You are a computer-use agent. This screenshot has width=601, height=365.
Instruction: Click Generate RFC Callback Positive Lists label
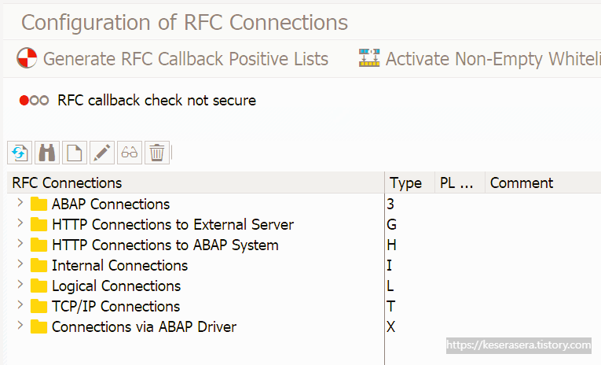(185, 59)
